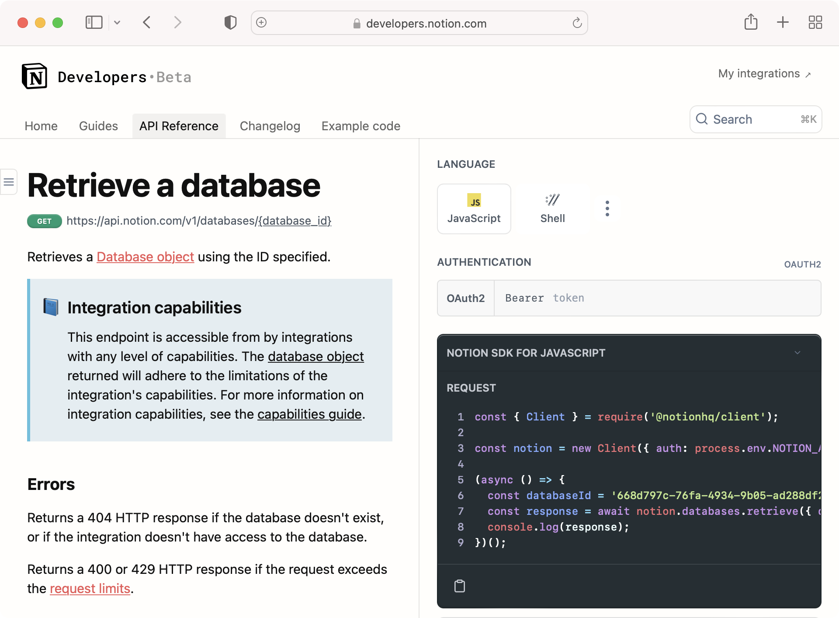Click the green GET method badge
This screenshot has width=839, height=618.
coord(44,221)
